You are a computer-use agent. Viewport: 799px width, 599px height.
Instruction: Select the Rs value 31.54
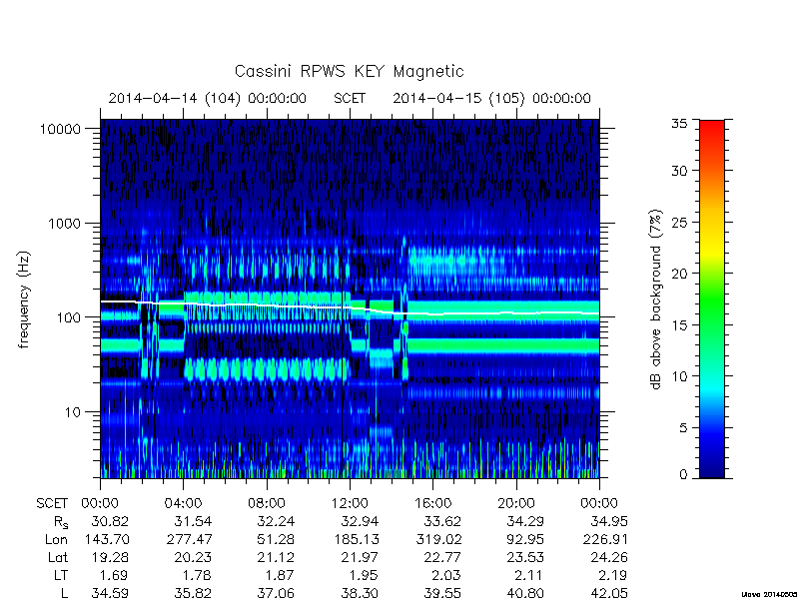(x=193, y=521)
